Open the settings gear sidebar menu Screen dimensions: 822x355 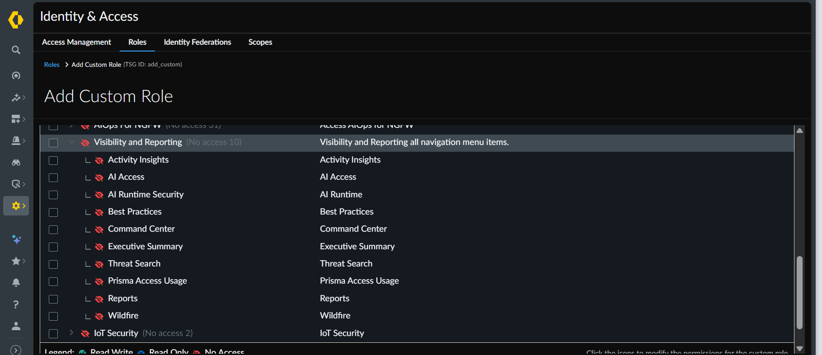click(x=16, y=206)
